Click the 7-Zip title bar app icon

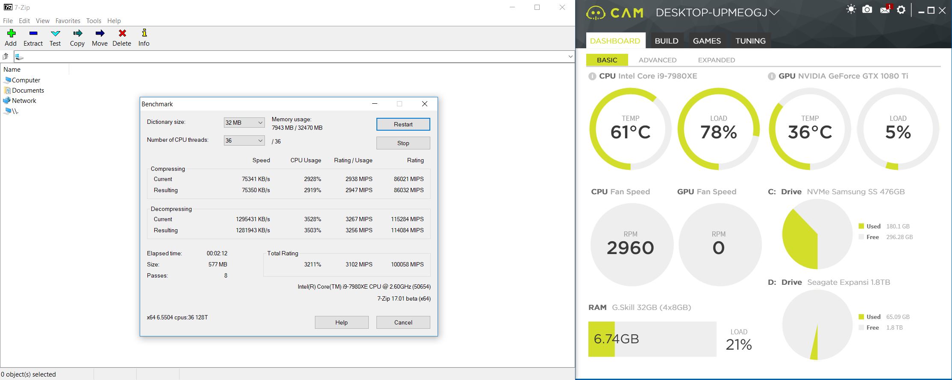coord(8,7)
